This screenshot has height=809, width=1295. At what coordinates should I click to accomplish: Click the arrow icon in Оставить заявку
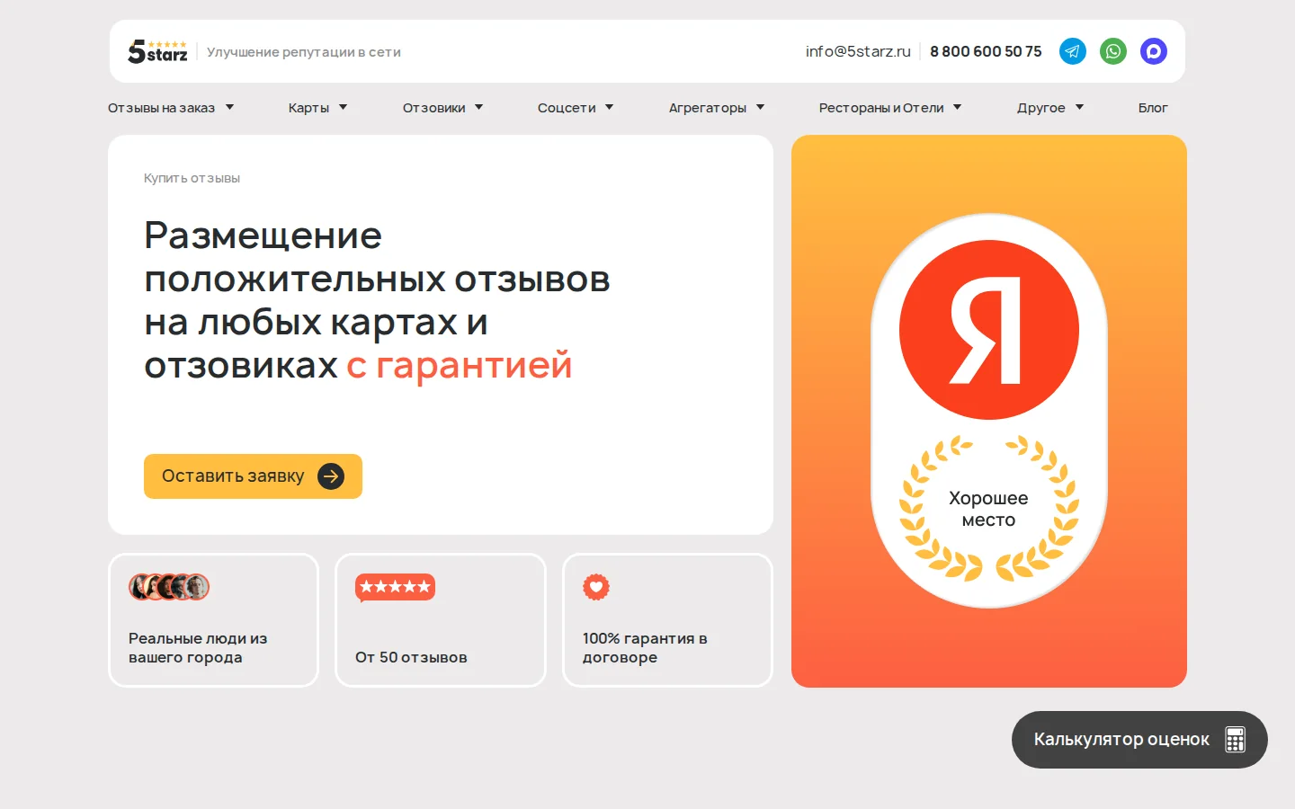331,476
